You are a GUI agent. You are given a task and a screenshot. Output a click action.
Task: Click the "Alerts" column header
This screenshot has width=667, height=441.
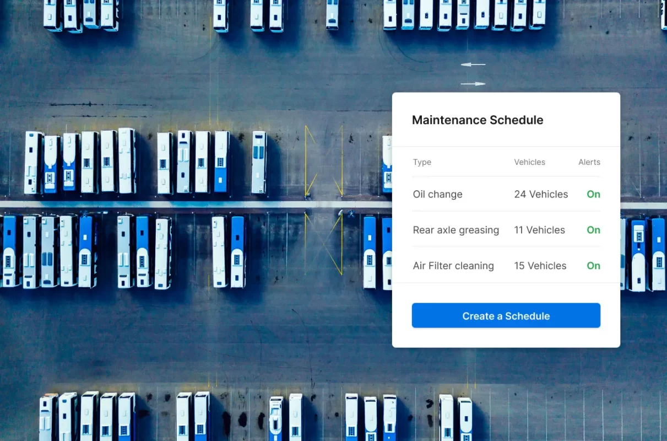tap(589, 162)
